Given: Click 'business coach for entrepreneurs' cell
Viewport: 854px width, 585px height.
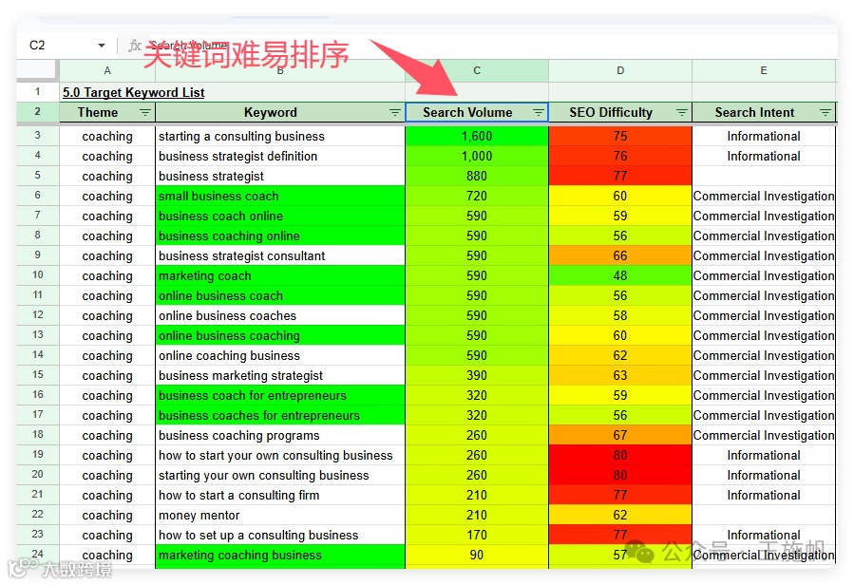Looking at the screenshot, I should pos(280,395).
